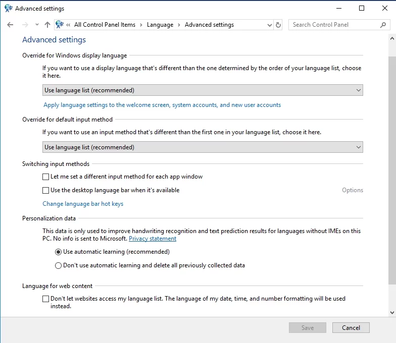The width and height of the screenshot is (396, 343).
Task: Click the Up one level arrow
Action: pyautogui.click(x=47, y=25)
